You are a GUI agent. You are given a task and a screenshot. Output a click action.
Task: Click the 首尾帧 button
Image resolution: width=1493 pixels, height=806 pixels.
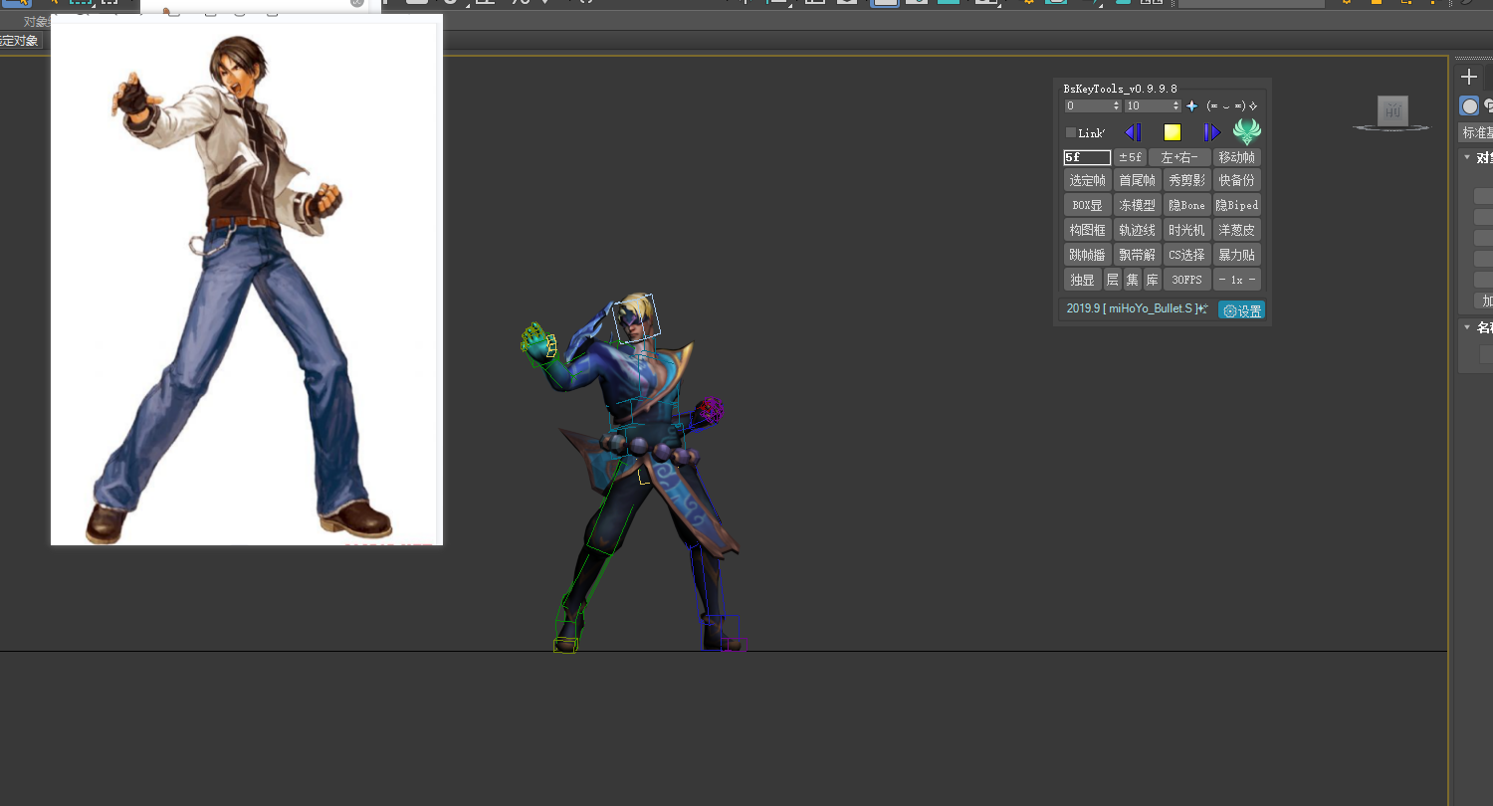tap(1138, 180)
